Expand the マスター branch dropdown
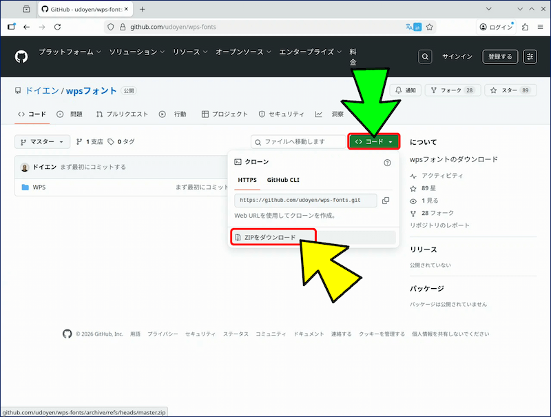Image resolution: width=551 pixels, height=417 pixels. (x=42, y=141)
